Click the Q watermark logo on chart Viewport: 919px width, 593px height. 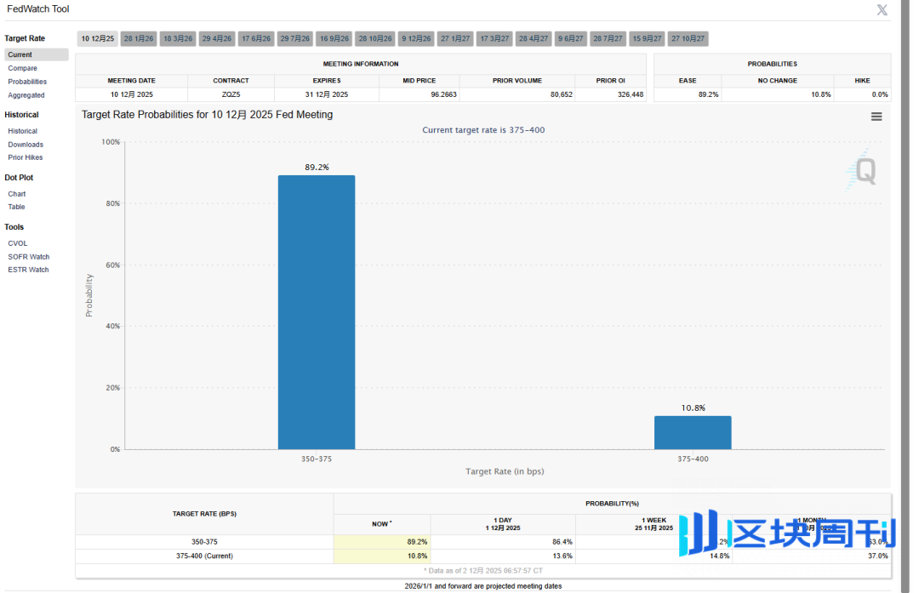tap(863, 171)
